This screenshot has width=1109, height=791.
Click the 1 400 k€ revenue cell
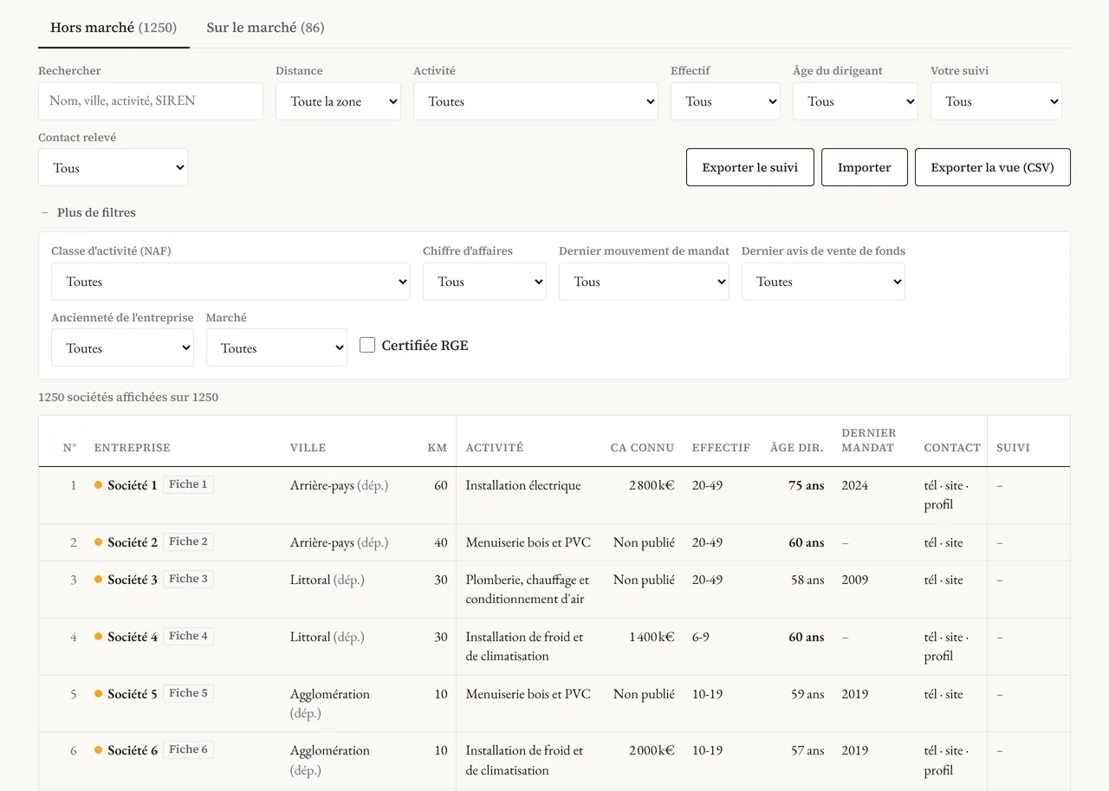tap(652, 637)
